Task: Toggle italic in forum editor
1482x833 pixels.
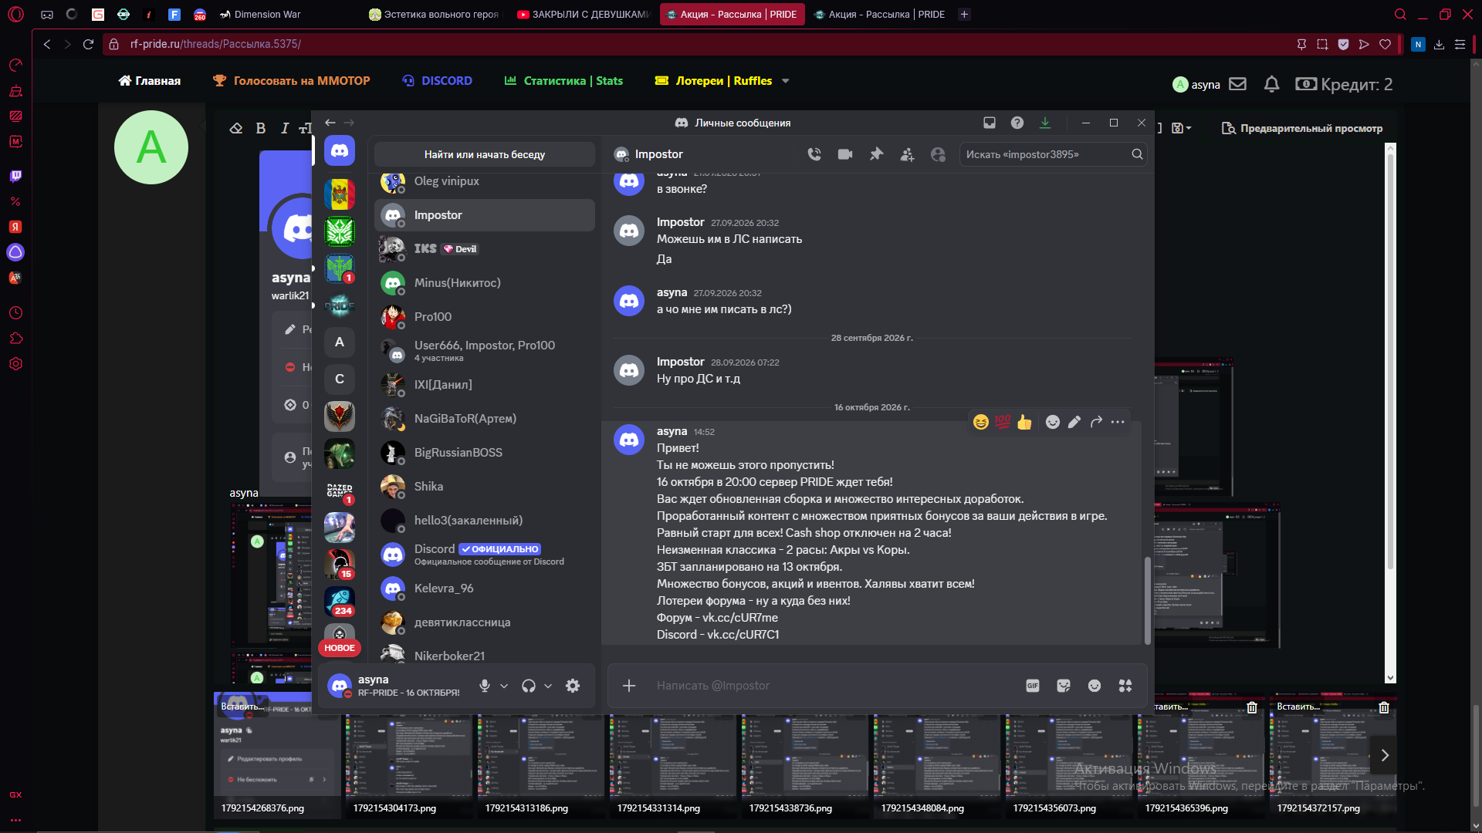Action: [x=285, y=128]
